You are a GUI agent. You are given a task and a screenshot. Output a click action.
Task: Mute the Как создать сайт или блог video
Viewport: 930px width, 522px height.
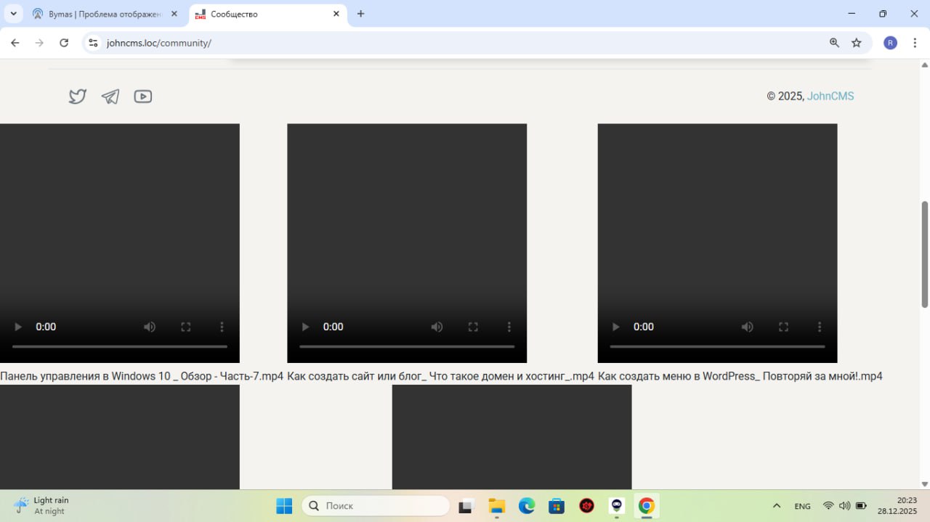pos(437,327)
